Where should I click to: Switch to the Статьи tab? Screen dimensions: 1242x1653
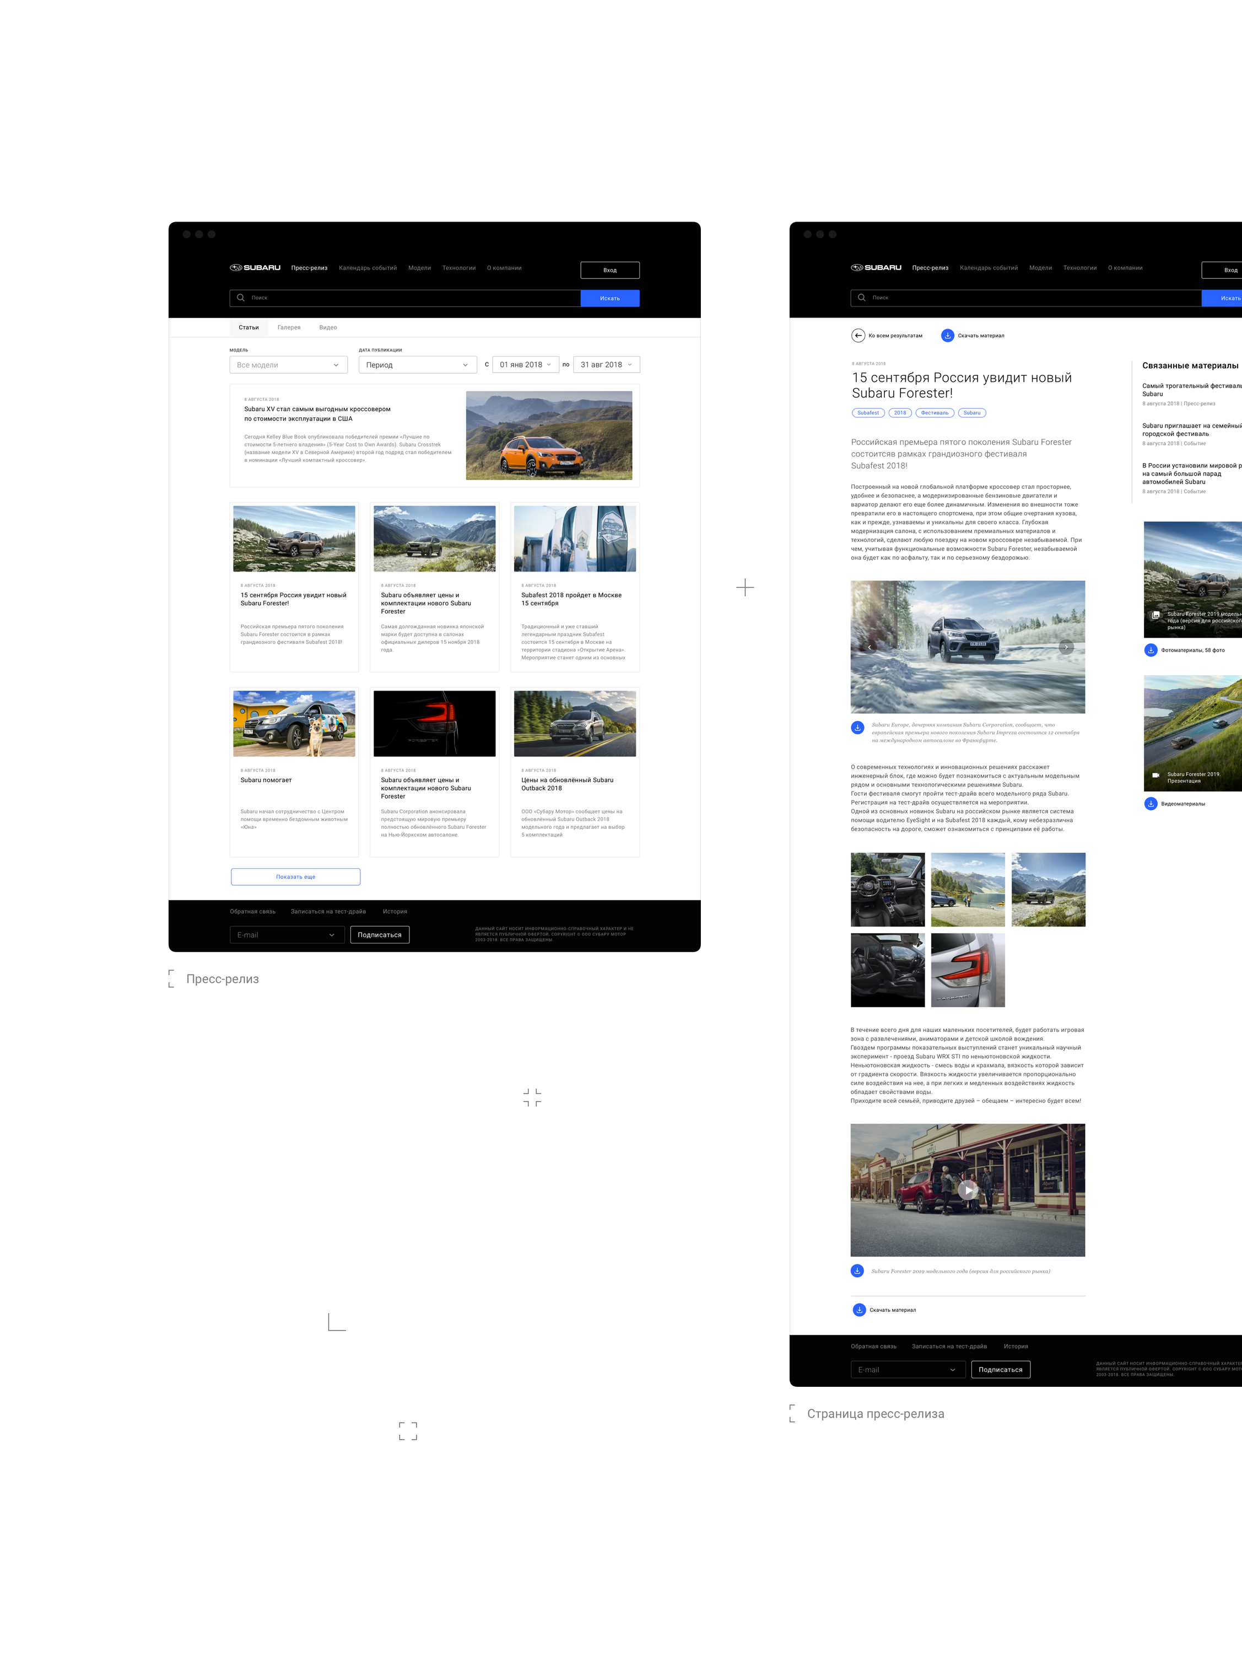click(249, 327)
